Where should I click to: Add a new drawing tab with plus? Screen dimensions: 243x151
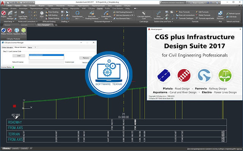click(56, 25)
